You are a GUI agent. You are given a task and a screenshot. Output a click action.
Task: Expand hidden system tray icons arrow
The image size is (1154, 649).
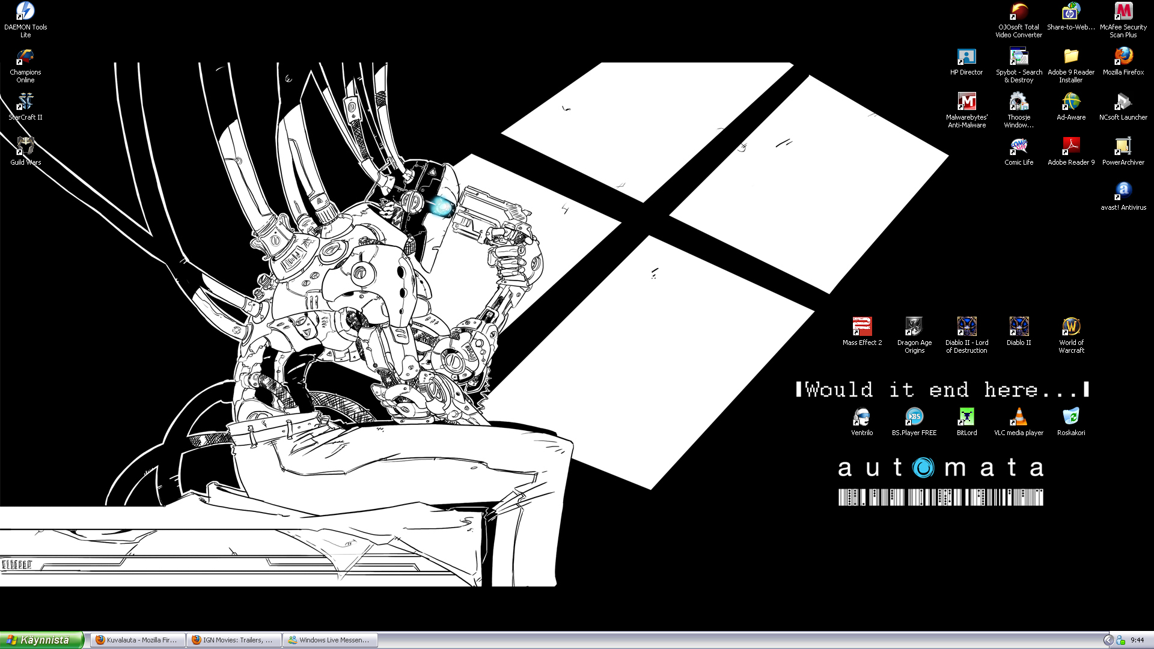[x=1108, y=640]
